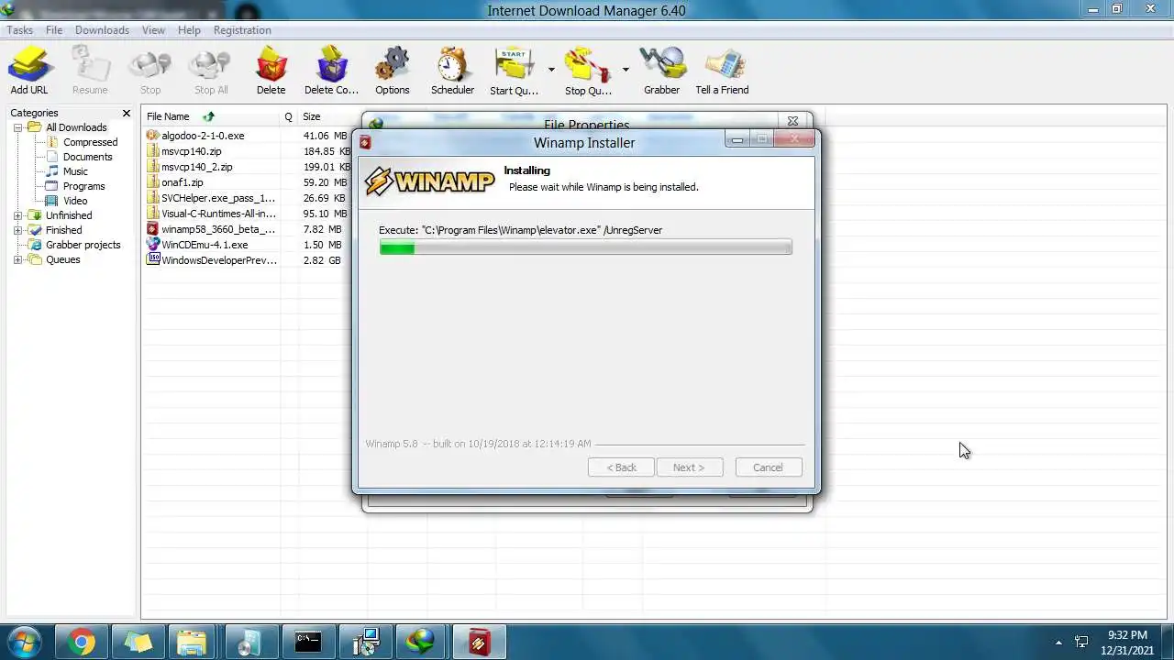Screen dimensions: 1174x660
Task: Click Winamp installer taskbar icon
Action: point(479,642)
